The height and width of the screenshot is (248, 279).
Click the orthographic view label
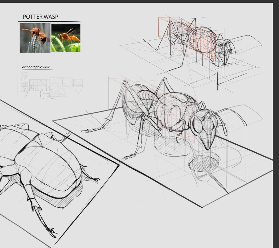tap(36, 66)
